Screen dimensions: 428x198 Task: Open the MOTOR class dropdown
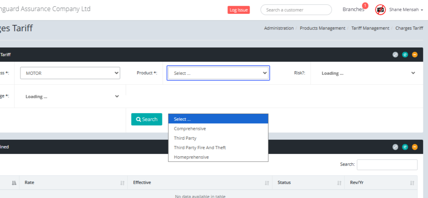coord(70,73)
